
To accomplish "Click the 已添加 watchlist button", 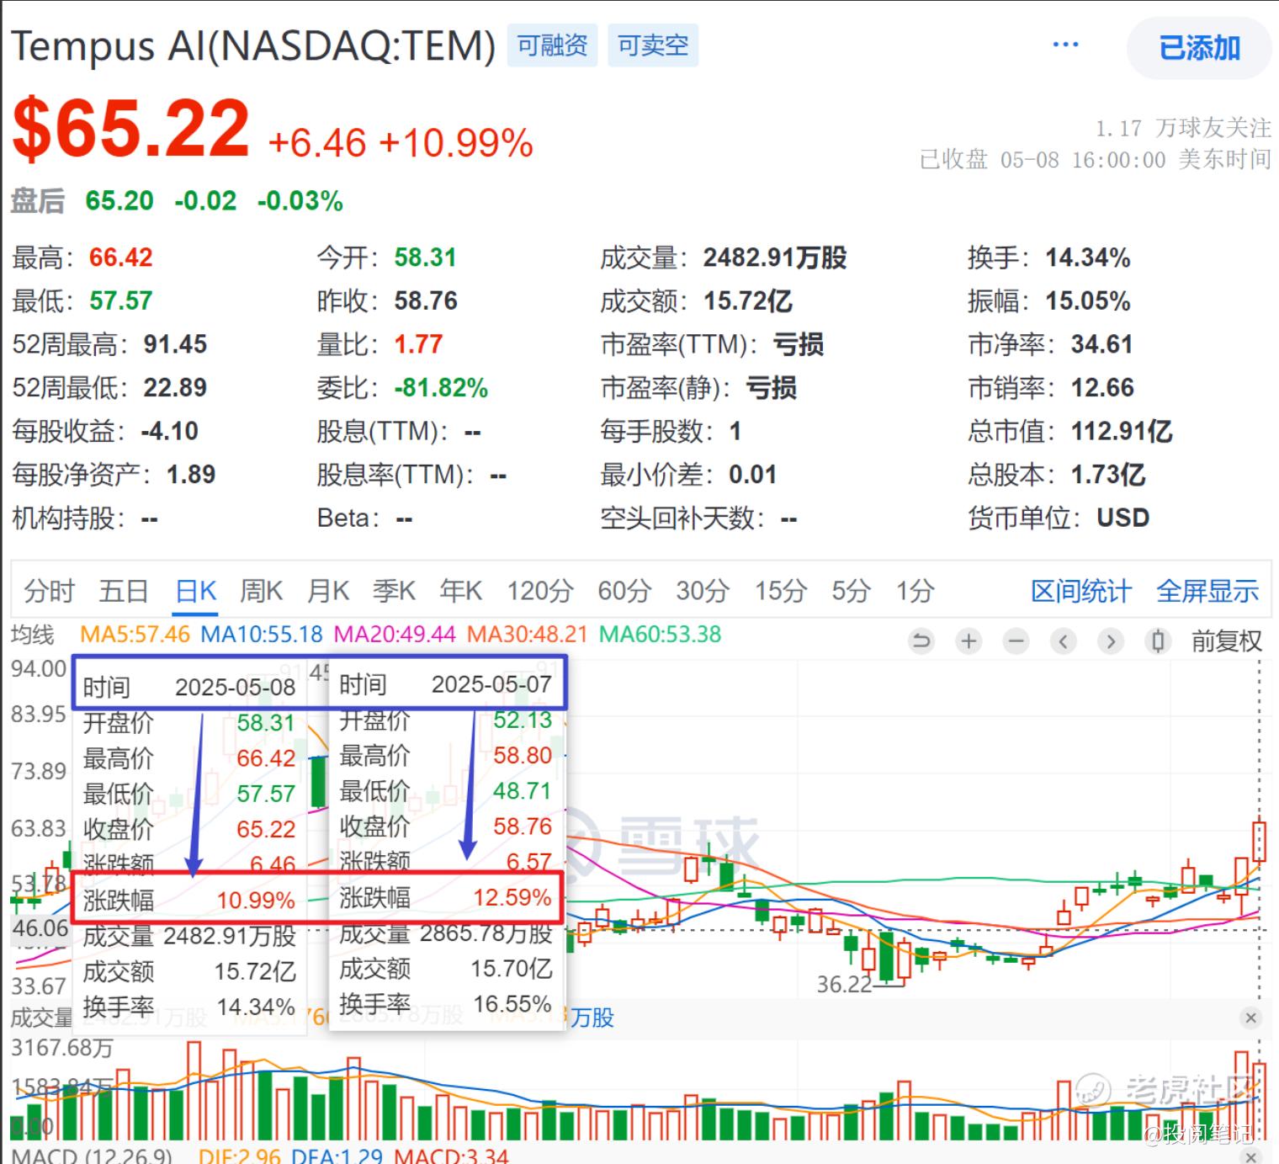I will pos(1199,48).
